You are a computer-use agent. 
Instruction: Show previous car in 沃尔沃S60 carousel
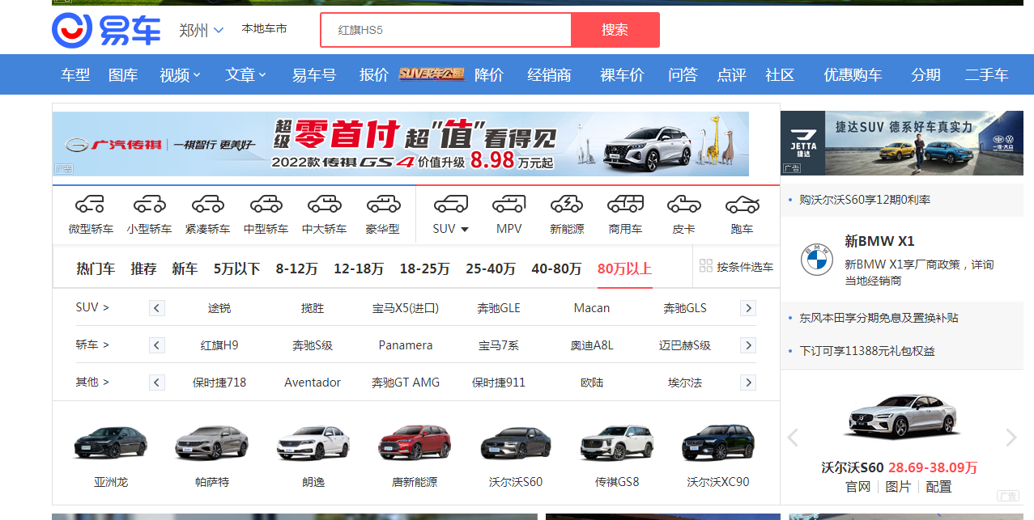point(793,438)
